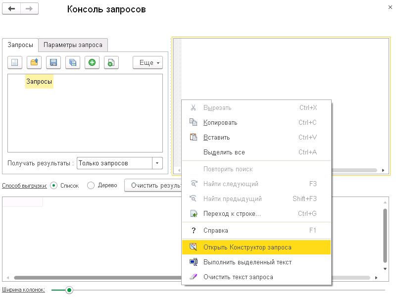This screenshot has height=299, width=397.
Task: Open the Получать результаты dropdown arrow
Action: (157, 163)
